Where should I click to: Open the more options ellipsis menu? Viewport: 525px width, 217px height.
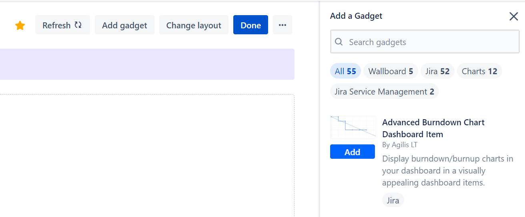click(282, 25)
